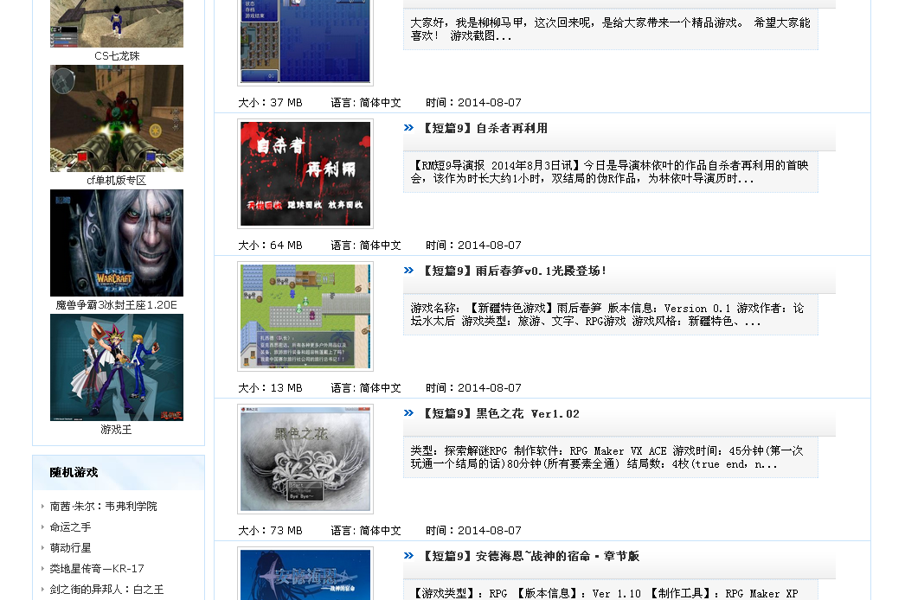Click the description starting 游戏名称：【新疆特色游戏】雨后春笋

611,315
